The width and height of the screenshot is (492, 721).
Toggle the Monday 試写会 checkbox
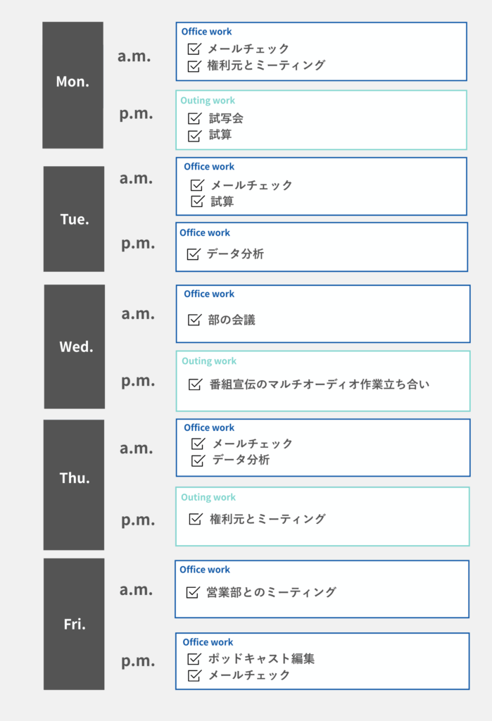tap(194, 118)
